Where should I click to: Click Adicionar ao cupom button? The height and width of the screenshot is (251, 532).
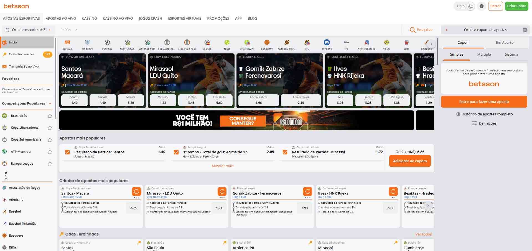pos(410,161)
